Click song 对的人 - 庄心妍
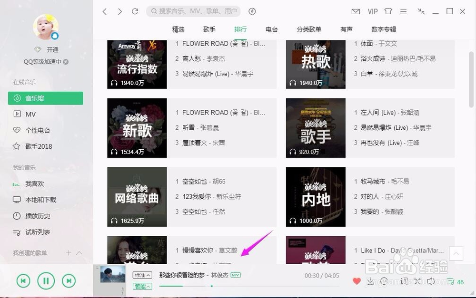The height and width of the screenshot is (298, 476). [382, 197]
